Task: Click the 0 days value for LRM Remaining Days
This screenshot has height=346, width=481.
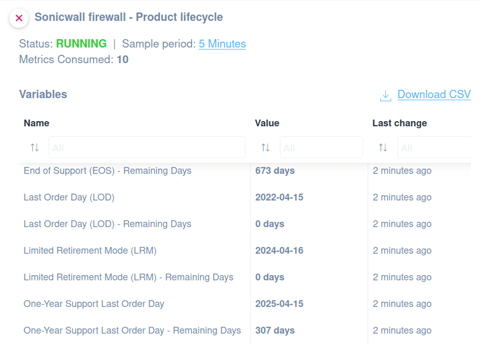Action: pyautogui.click(x=270, y=277)
